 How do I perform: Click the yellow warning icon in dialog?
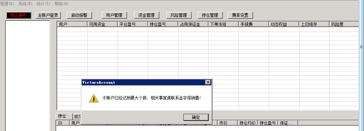pyautogui.click(x=94, y=98)
